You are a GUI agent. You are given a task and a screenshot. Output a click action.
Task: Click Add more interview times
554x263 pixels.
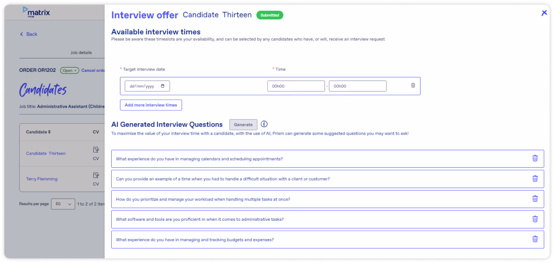(150, 105)
